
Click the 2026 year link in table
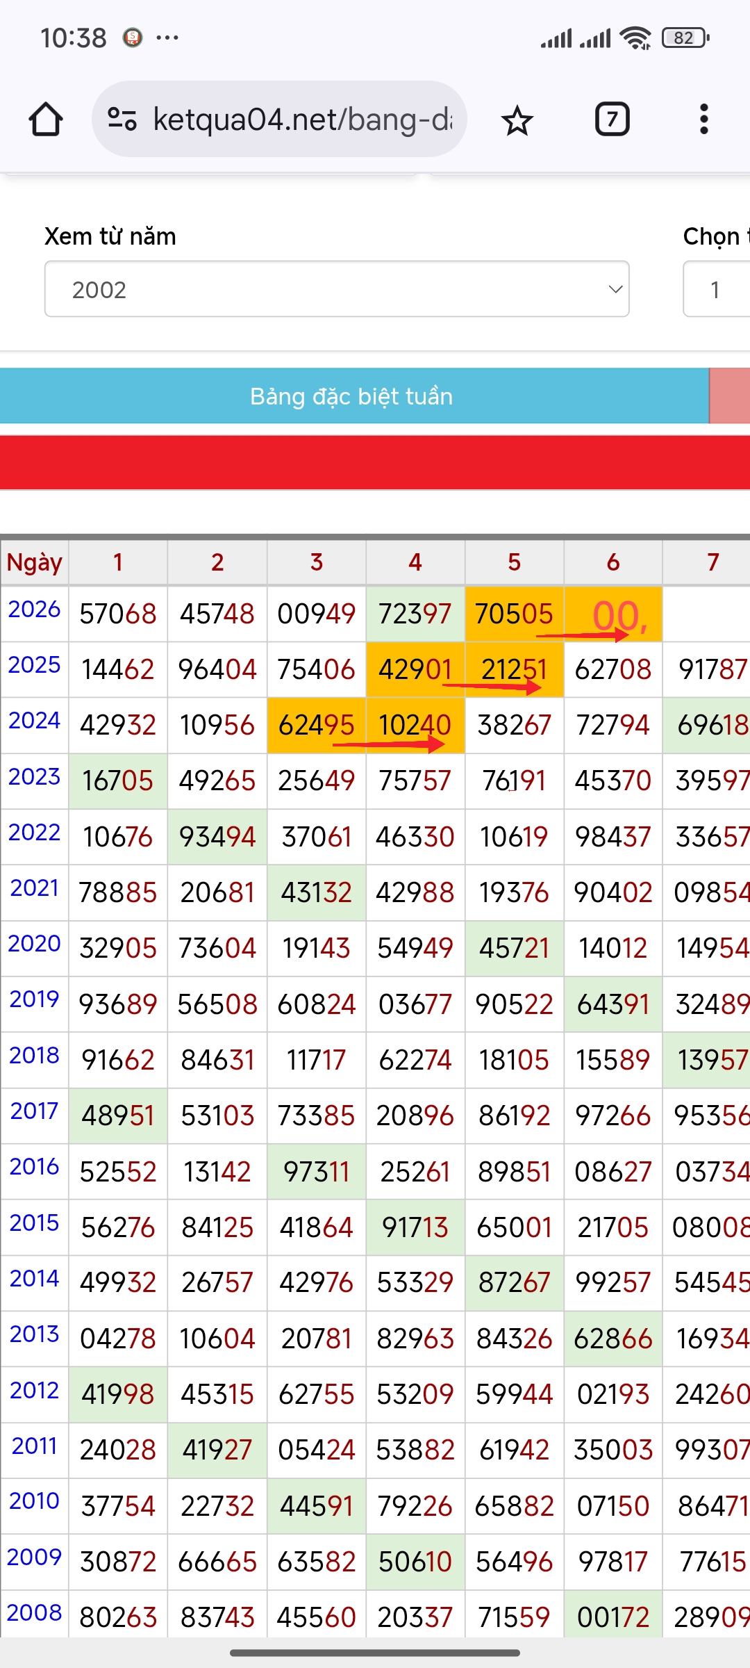pos(34,610)
